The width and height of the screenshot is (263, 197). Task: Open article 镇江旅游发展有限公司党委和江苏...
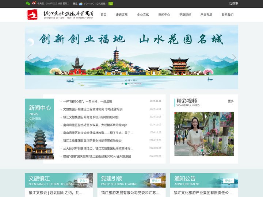pyautogui.click(x=130, y=193)
